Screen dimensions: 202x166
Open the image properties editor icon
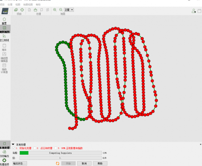(16, 10)
